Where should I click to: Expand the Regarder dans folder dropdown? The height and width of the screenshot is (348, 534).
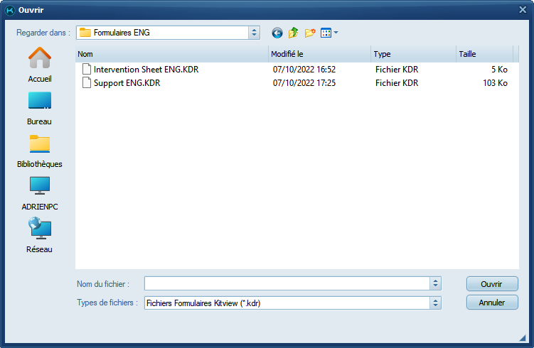point(254,33)
